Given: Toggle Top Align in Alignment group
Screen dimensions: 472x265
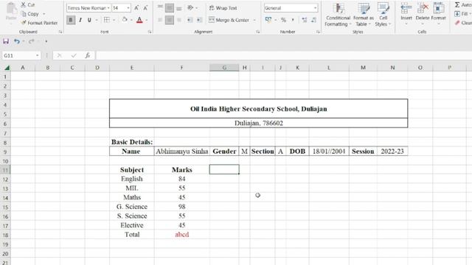Looking at the screenshot, I should click(160, 8).
